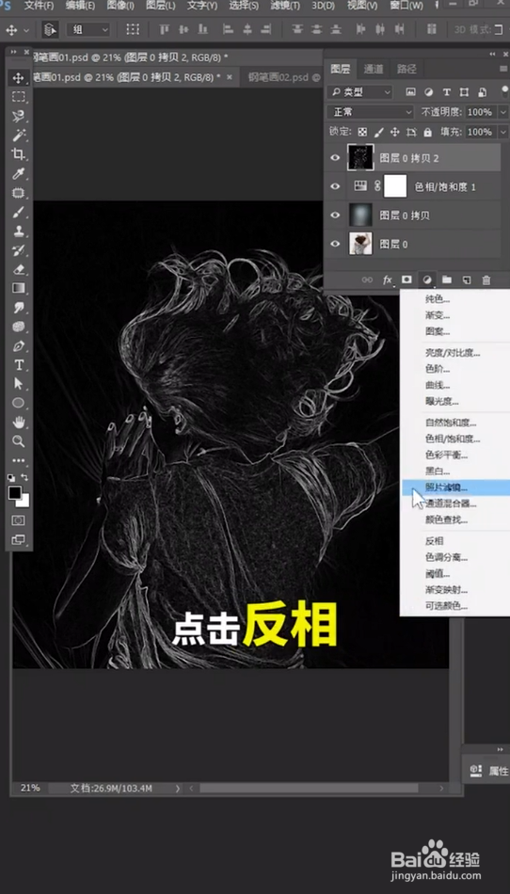
Task: Reset to default foreground and background colors
Action: pyautogui.click(x=11, y=477)
